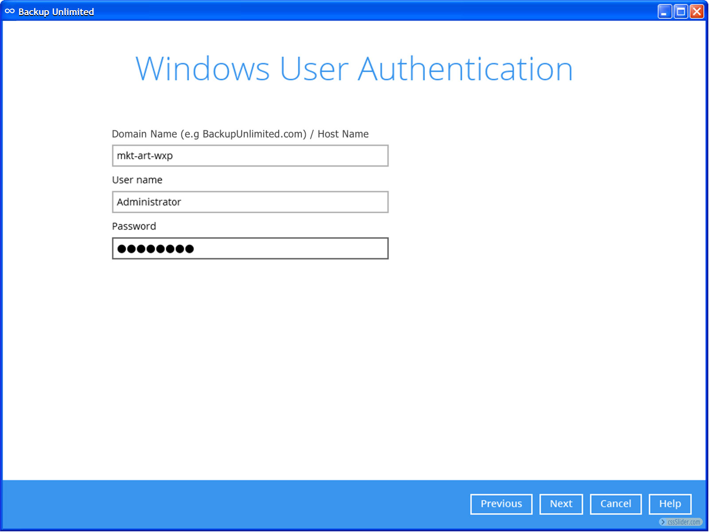Screen dimensions: 709x532
Task: Click the cssSlider arrow icon
Action: tap(663, 522)
